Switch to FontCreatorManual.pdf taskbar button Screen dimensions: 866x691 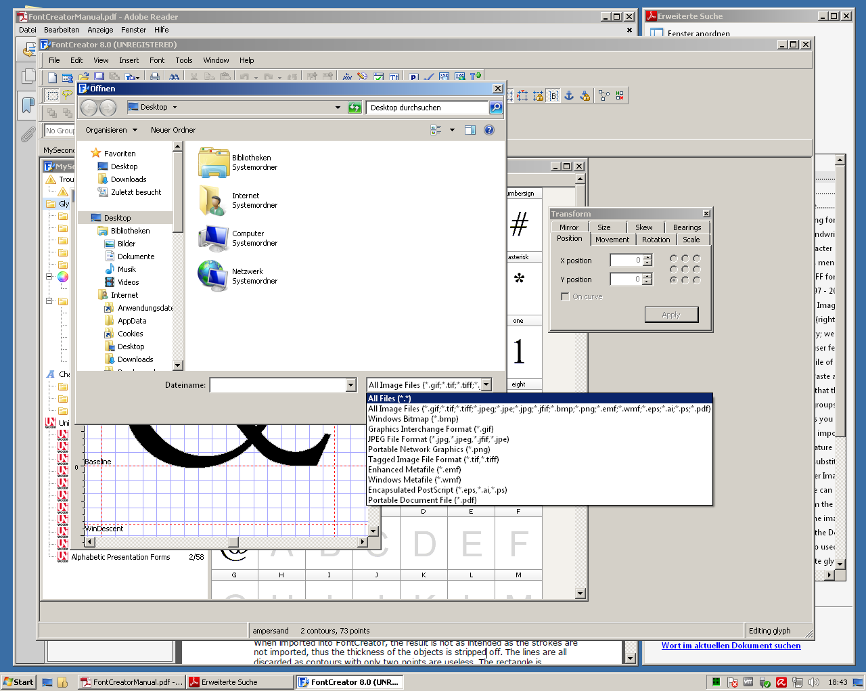[x=132, y=682]
